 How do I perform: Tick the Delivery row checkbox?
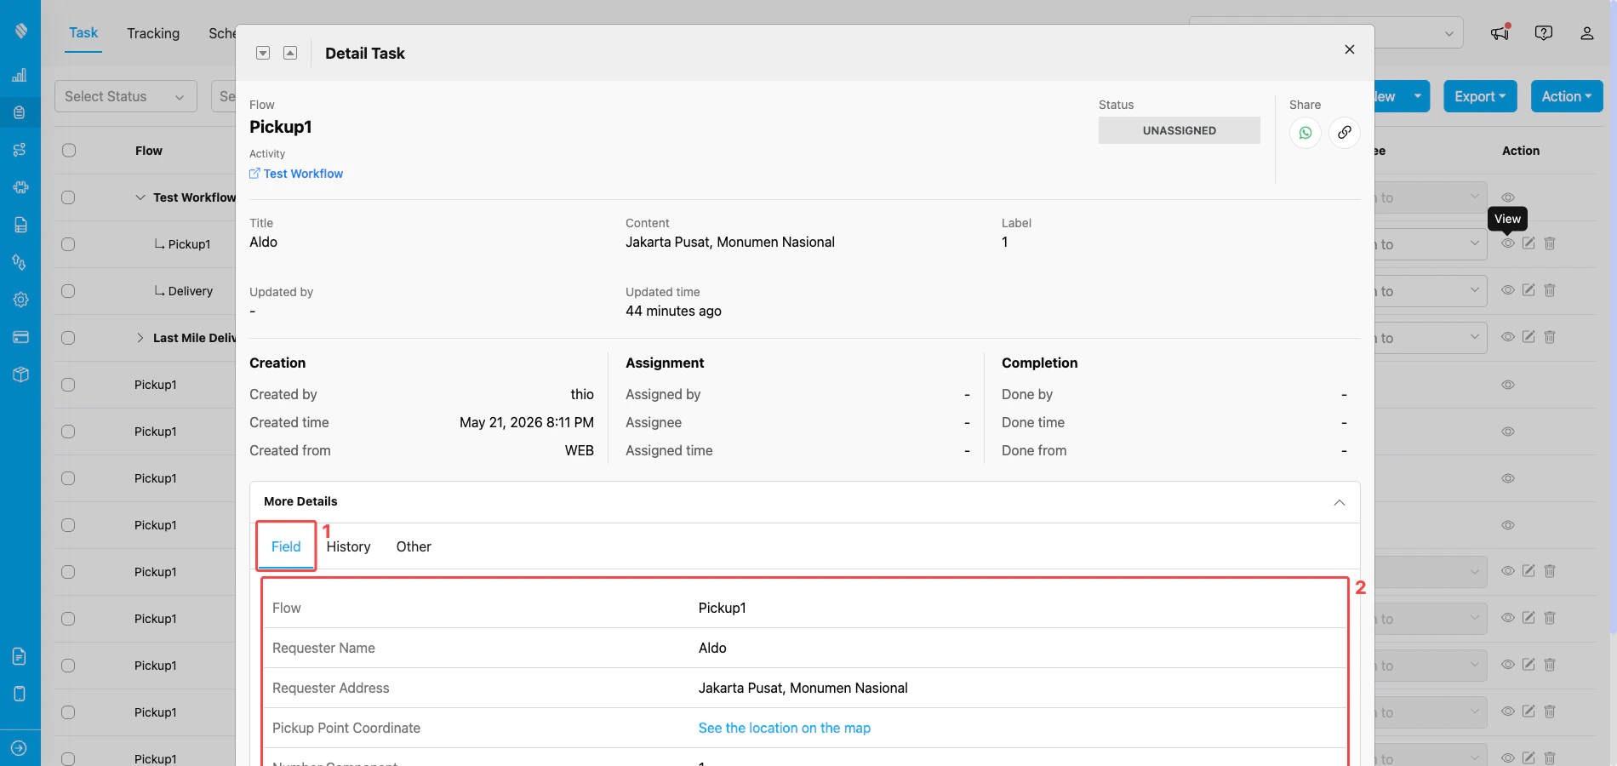[x=68, y=291]
